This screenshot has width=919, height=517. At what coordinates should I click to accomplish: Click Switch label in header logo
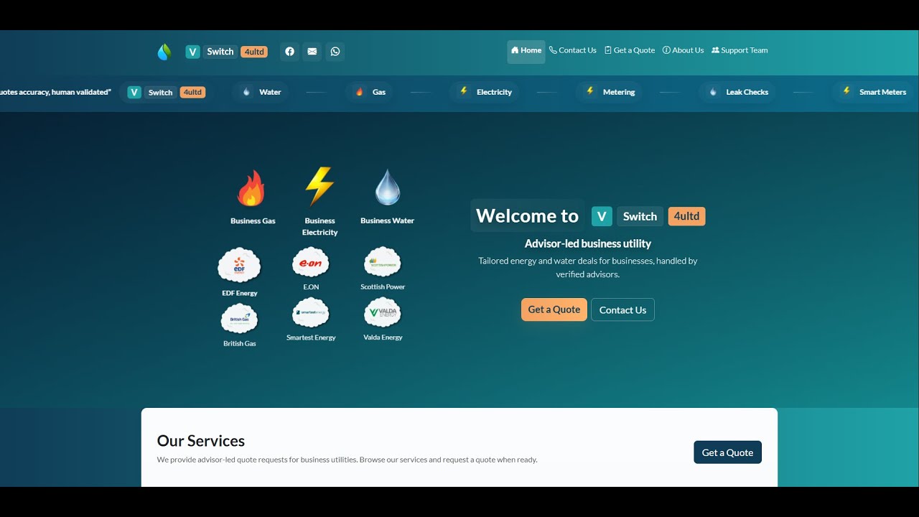pos(220,52)
